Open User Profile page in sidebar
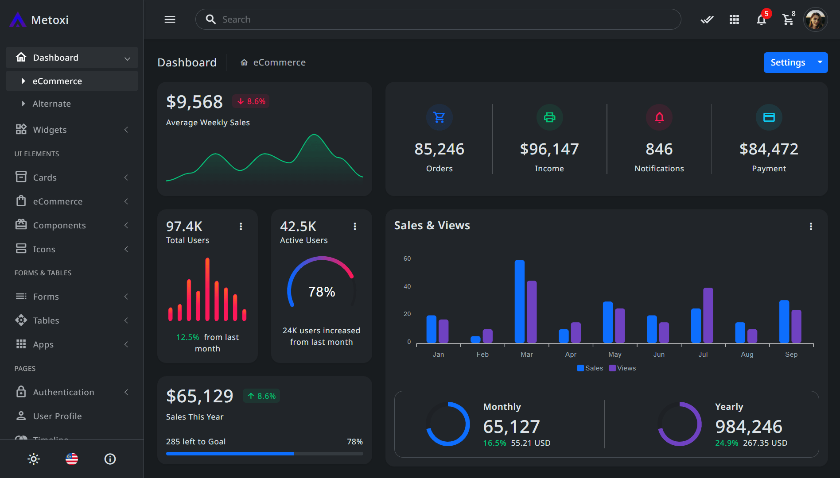 coord(57,416)
